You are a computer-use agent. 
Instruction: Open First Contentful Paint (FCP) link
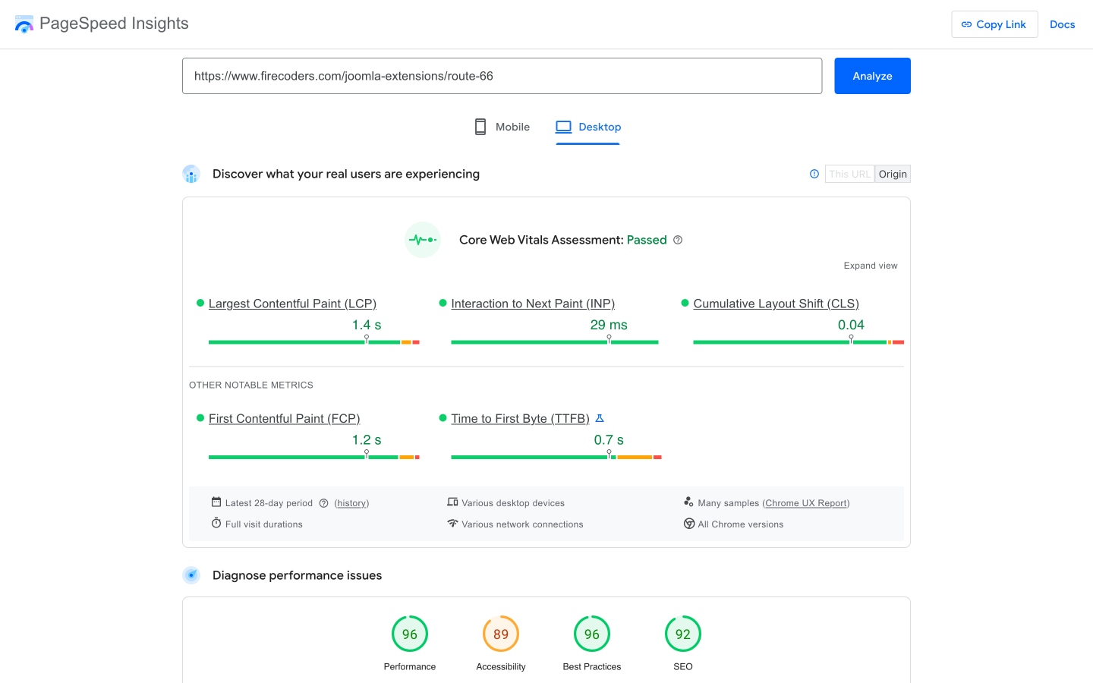(284, 419)
